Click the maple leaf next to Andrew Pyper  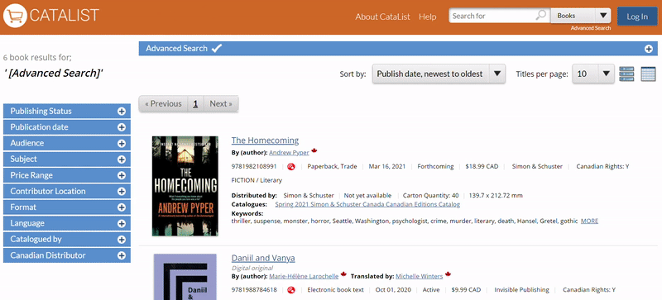pyautogui.click(x=314, y=150)
